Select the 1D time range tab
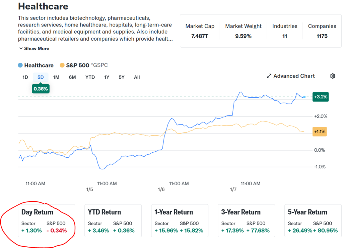Viewport: 343px width, 248px height. pos(25,77)
